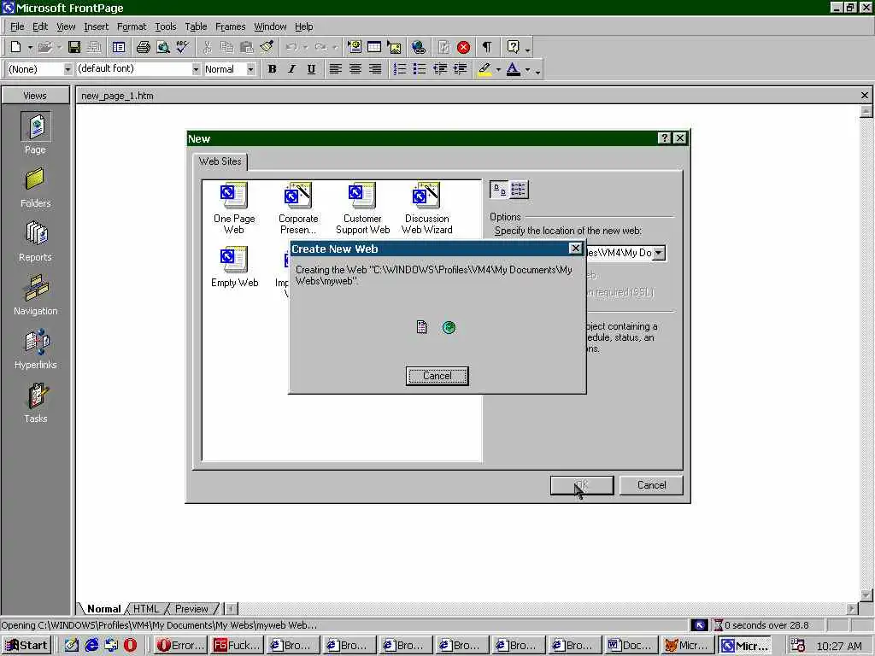Open the Tasks view
Screen dimensions: 875x656
(x=36, y=403)
